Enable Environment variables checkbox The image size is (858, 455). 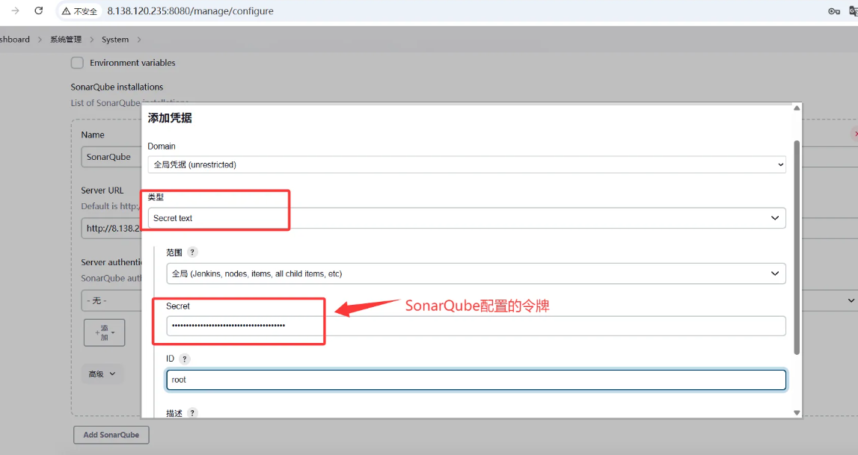click(x=77, y=63)
